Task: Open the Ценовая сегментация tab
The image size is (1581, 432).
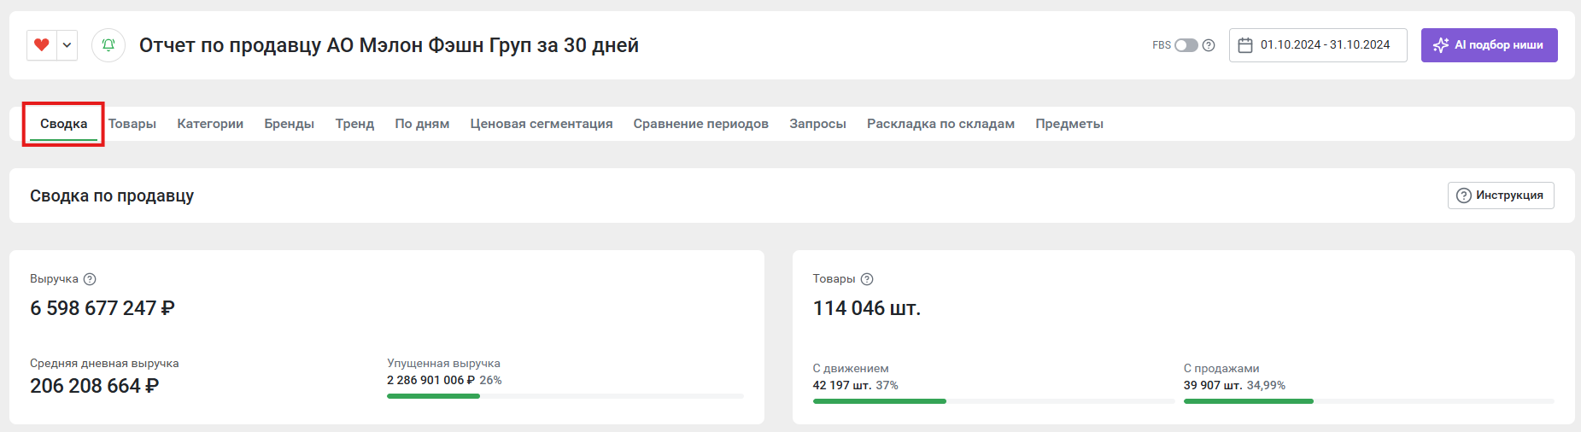Action: tap(542, 124)
